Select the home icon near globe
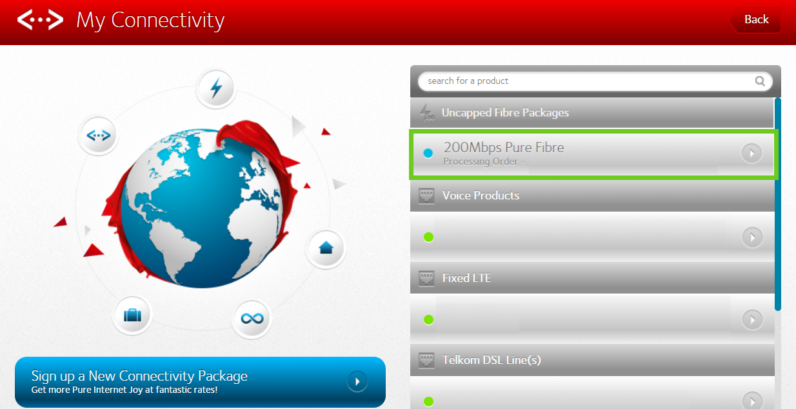Viewport: 796px width, 409px height. click(x=325, y=248)
